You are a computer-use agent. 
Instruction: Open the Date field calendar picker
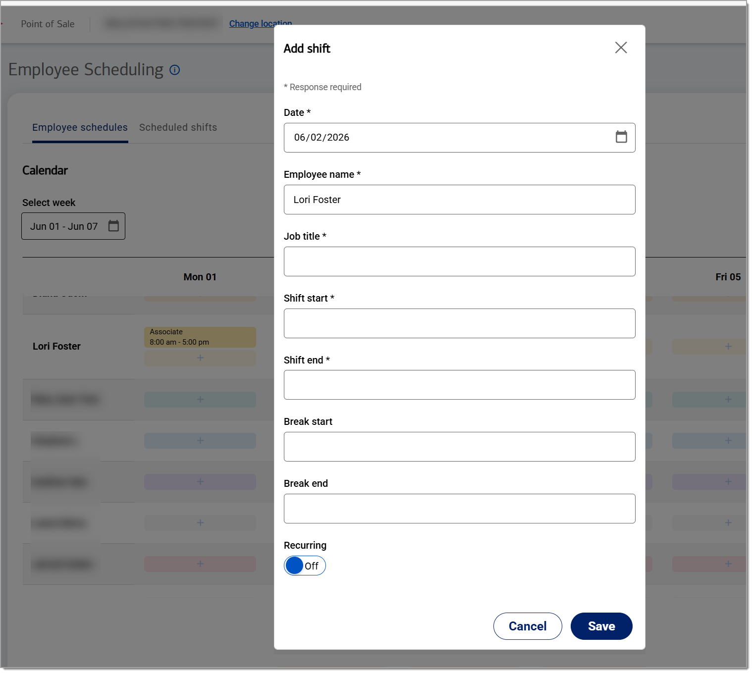pos(621,137)
